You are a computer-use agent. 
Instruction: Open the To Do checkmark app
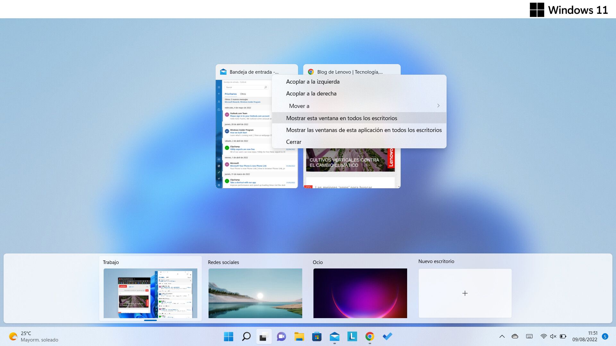387,336
